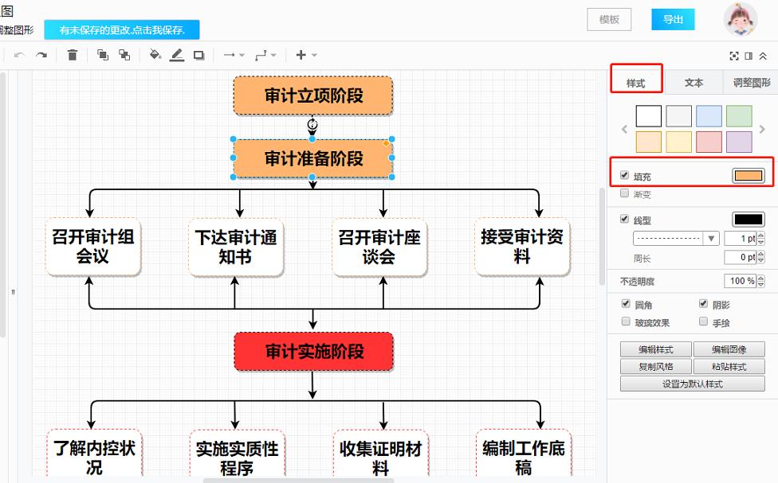
Task: Switch to the 文本 text tab
Action: pos(693,81)
